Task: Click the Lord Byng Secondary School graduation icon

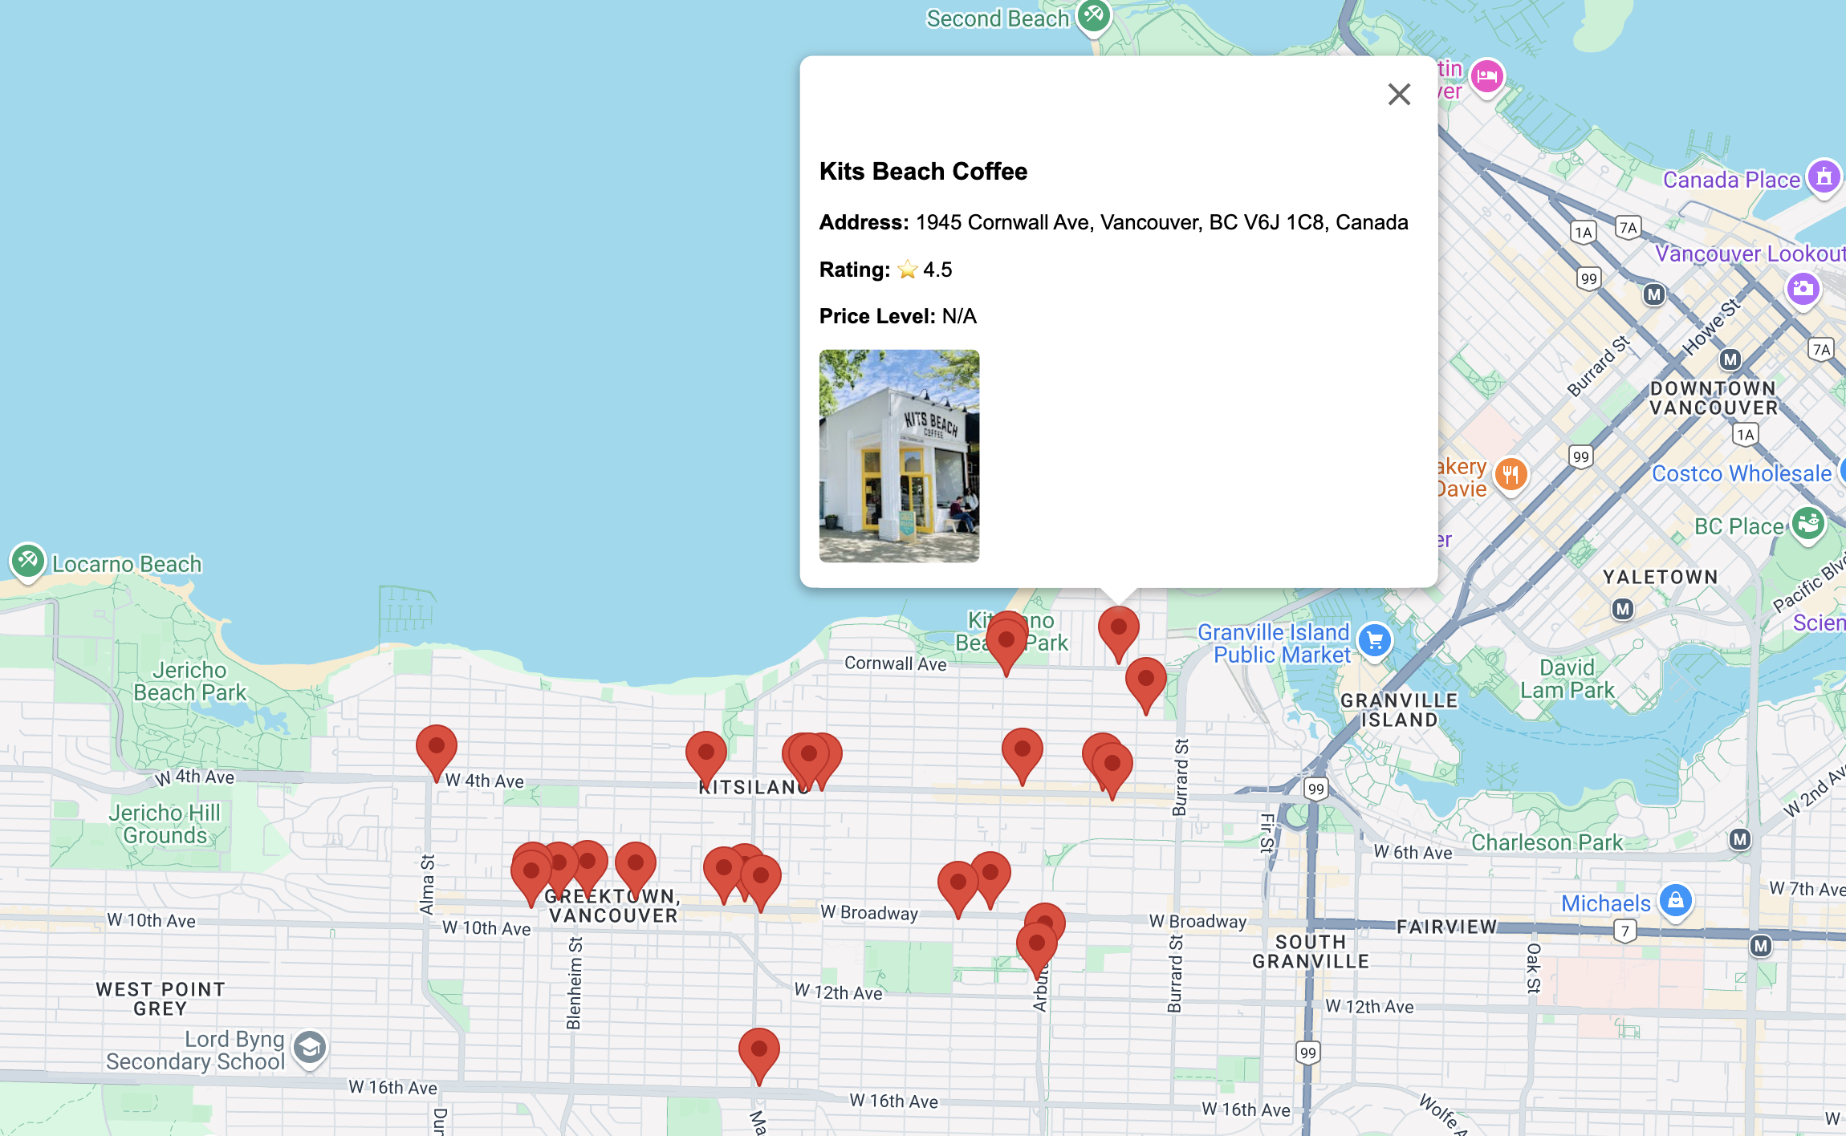Action: click(308, 1047)
